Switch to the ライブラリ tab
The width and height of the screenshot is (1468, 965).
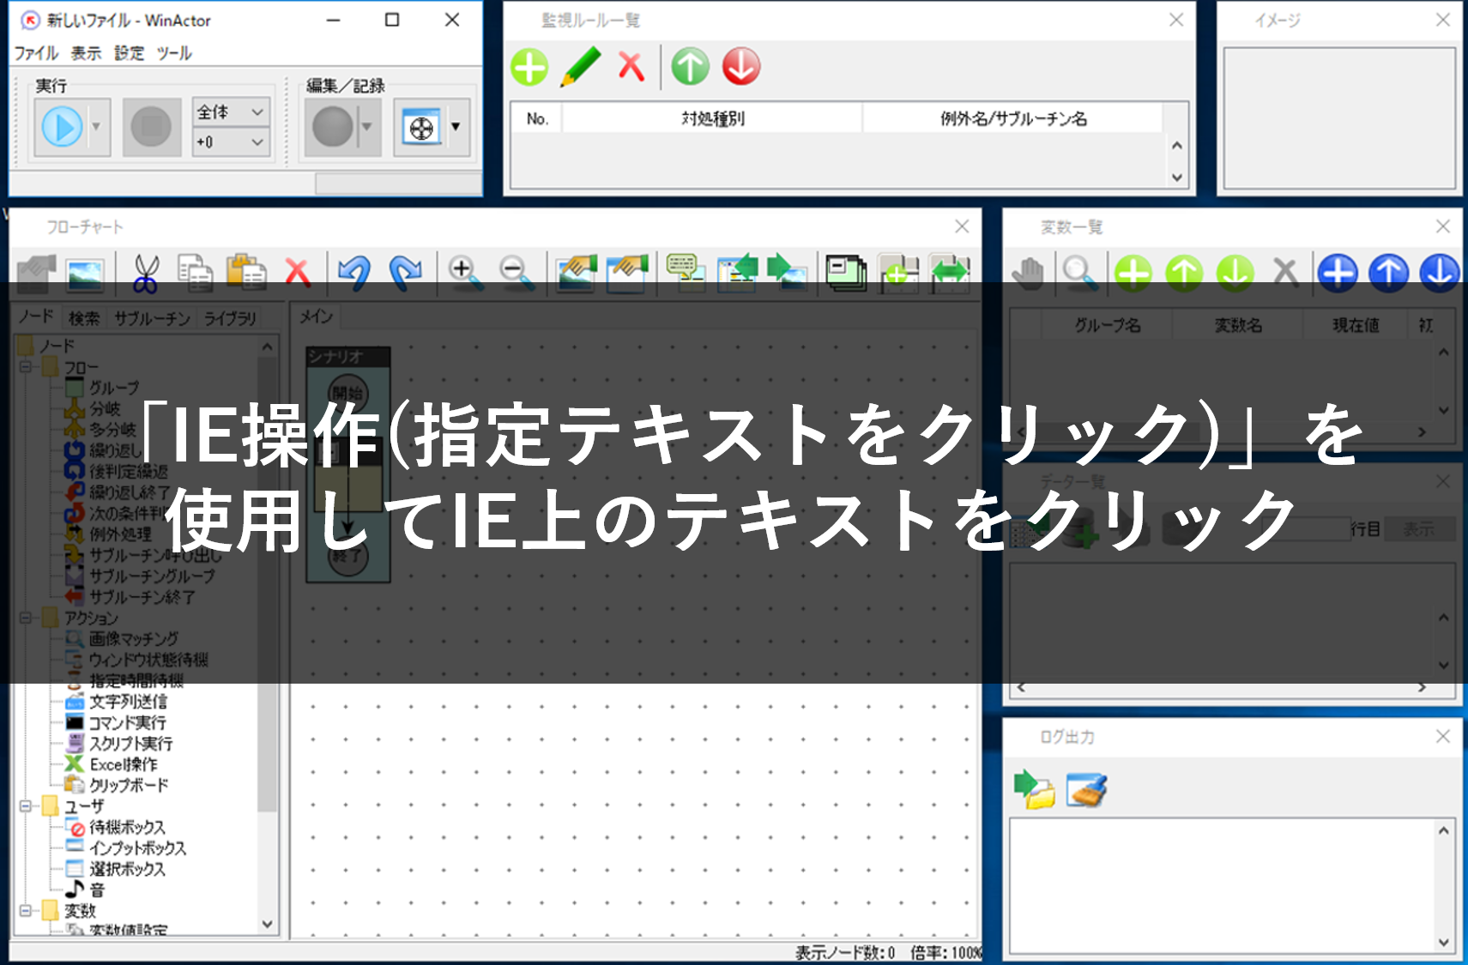(229, 318)
